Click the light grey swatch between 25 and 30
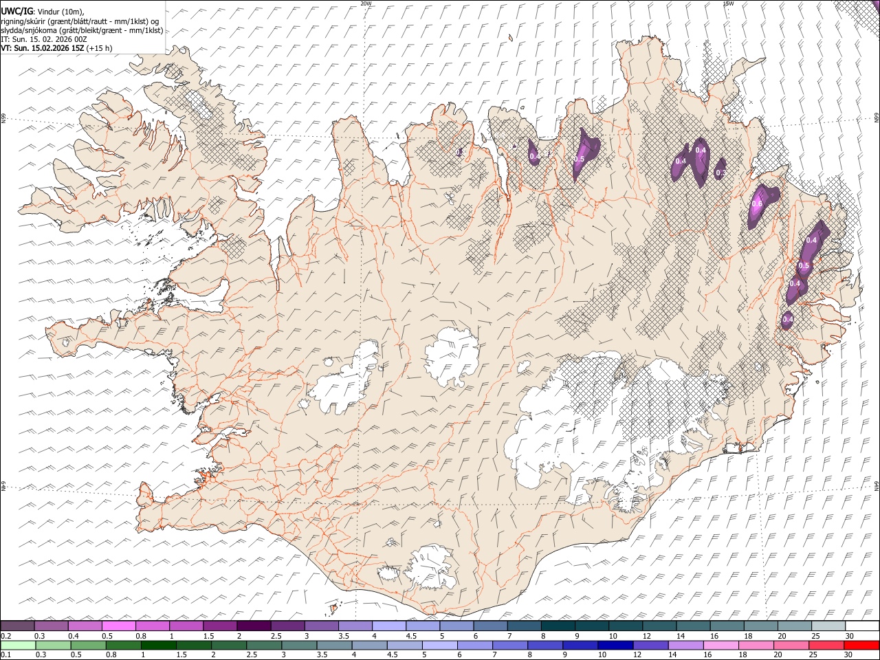This screenshot has width=880, height=660. pyautogui.click(x=828, y=626)
